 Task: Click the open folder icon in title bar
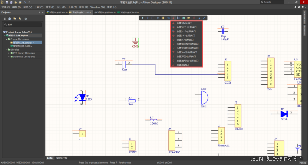click(x=16, y=2)
